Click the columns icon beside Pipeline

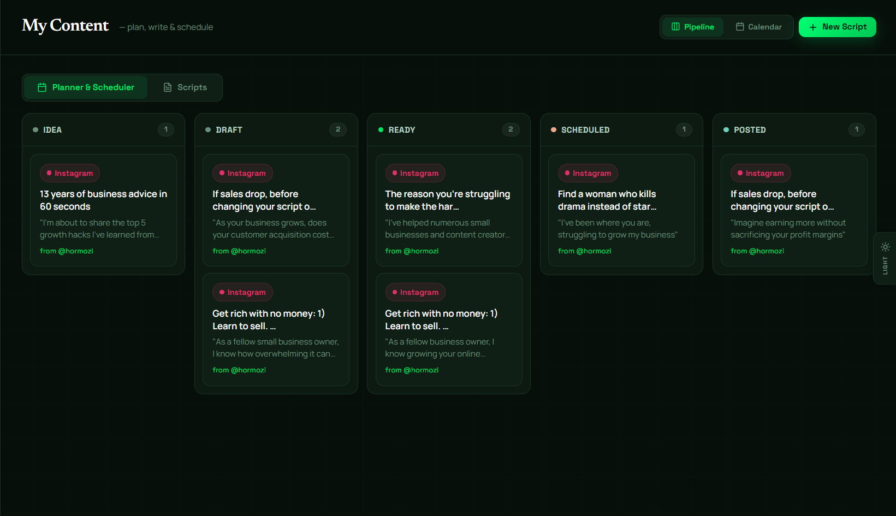click(675, 27)
